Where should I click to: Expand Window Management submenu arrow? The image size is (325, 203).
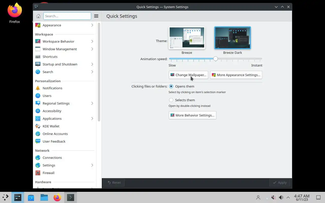[92, 49]
